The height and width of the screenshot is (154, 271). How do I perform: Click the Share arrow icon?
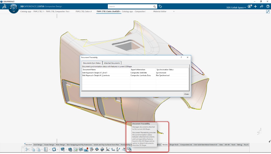(x=262, y=6)
